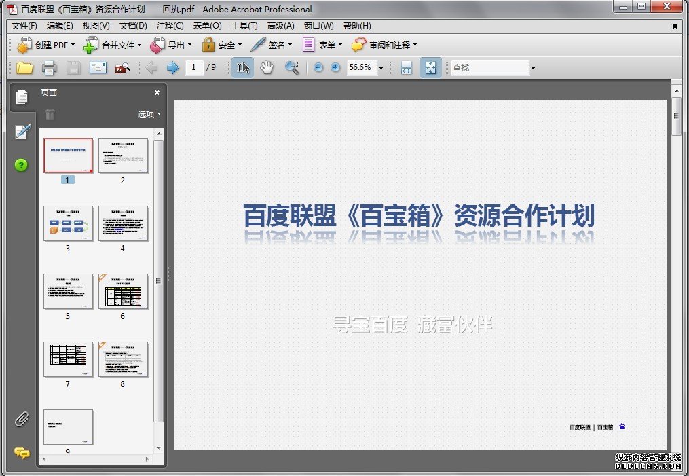The image size is (689, 476).
Task: Open the 选项 panel menu
Action: point(149,114)
